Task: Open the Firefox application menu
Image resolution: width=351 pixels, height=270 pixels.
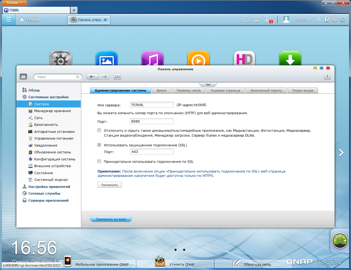Action: point(14,3)
